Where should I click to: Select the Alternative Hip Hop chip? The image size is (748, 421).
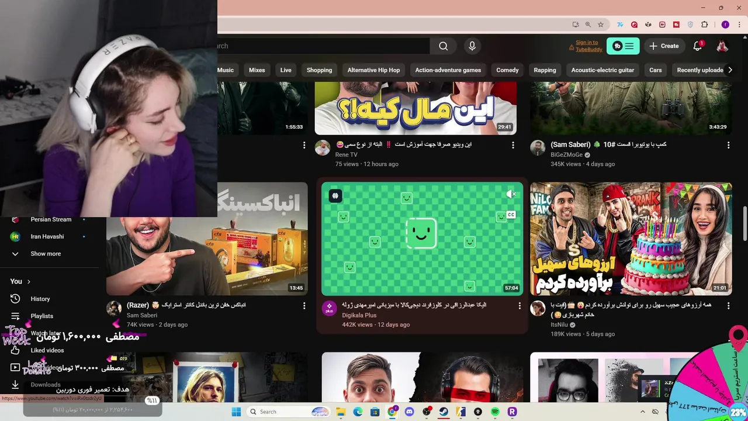click(373, 70)
